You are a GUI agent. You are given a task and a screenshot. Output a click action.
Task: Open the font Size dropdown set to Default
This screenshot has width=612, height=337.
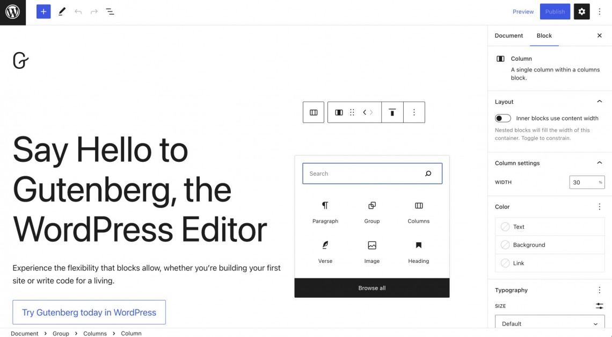point(549,324)
